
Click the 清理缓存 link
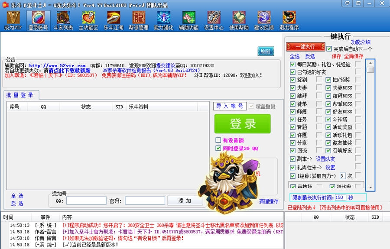click(x=269, y=201)
